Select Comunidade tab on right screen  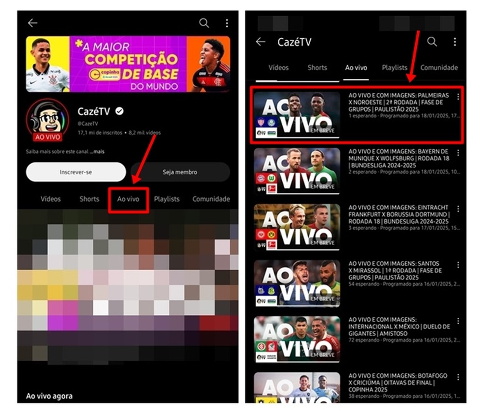click(439, 68)
